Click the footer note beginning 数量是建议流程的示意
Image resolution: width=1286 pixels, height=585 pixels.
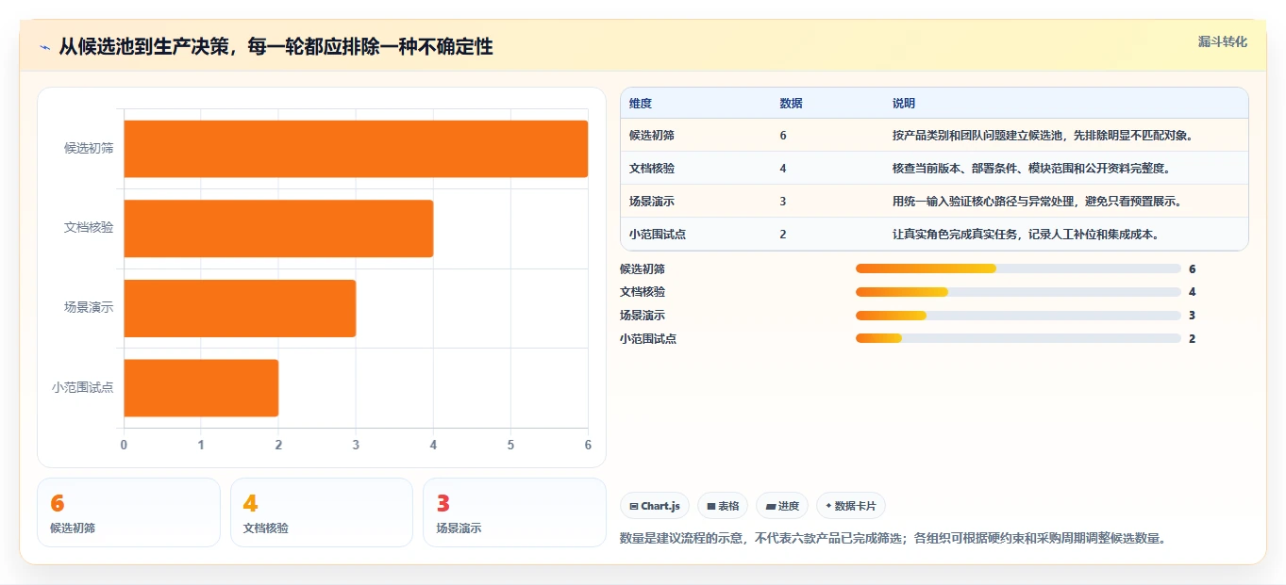894,539
